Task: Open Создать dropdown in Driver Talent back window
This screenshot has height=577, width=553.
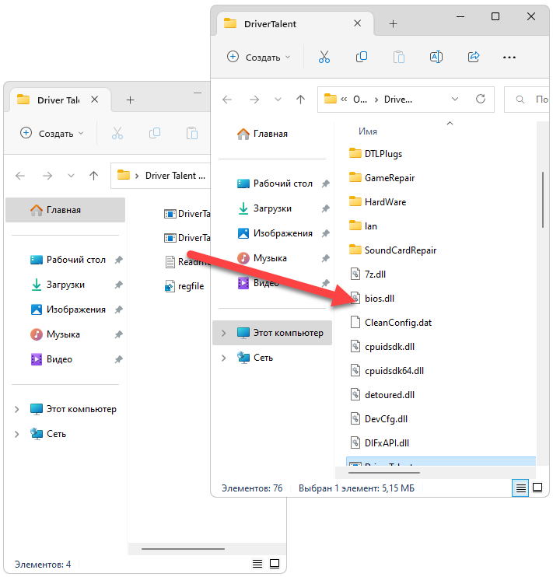Action: tap(52, 133)
